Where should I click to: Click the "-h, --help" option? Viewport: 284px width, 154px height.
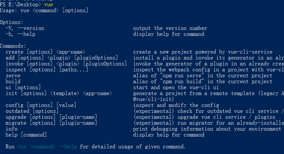tap(20, 34)
